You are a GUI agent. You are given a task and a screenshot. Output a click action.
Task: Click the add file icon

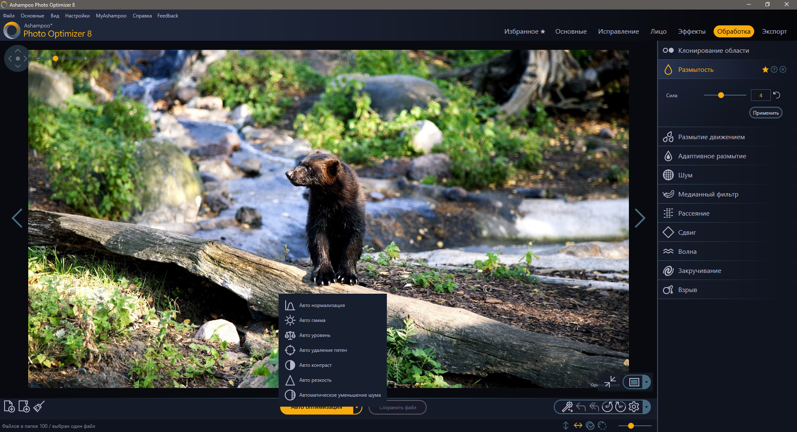tap(9, 406)
